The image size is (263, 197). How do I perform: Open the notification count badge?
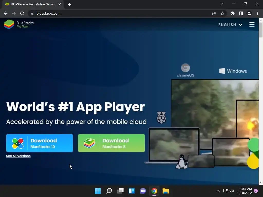(256, 191)
